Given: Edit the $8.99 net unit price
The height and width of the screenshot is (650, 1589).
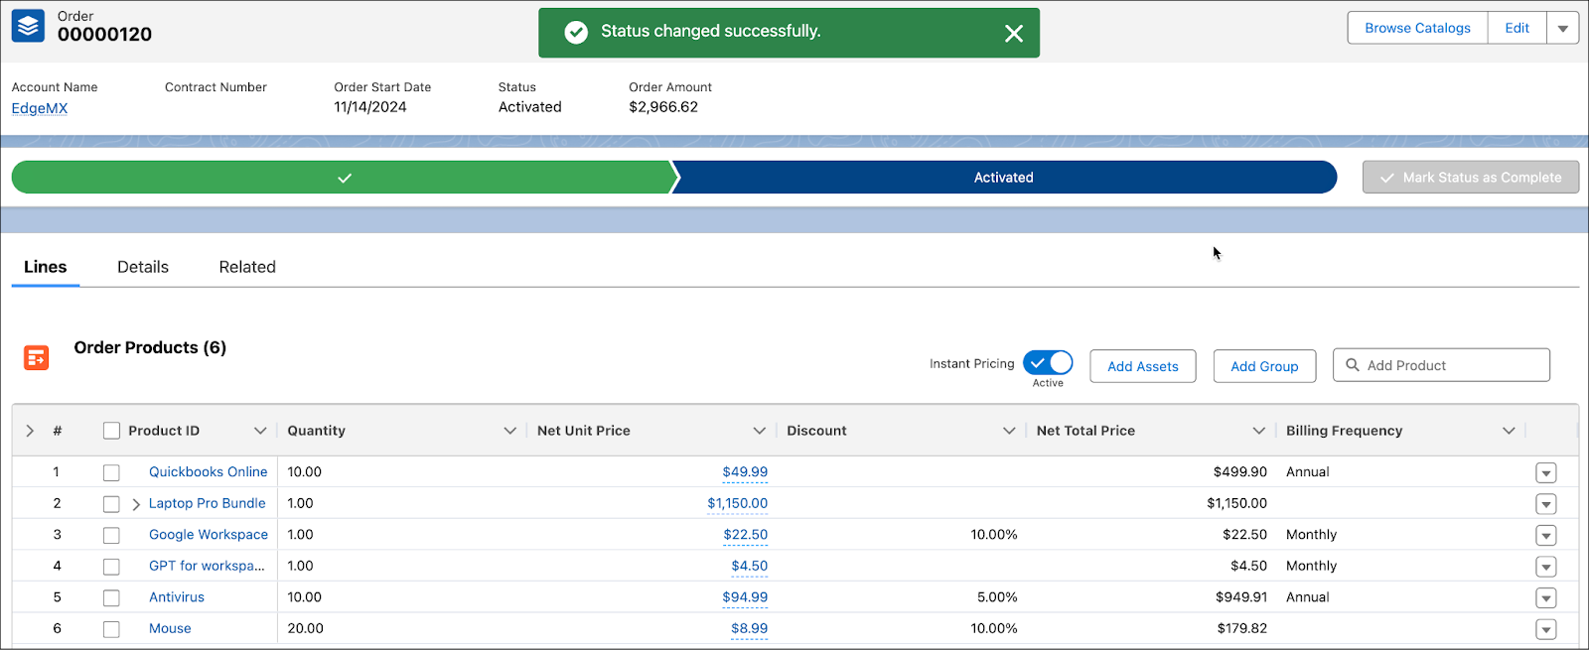Looking at the screenshot, I should [750, 628].
